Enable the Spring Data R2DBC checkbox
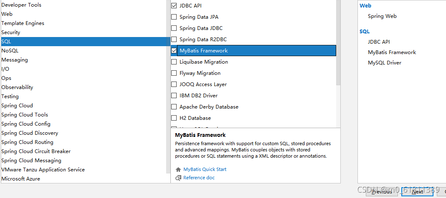This screenshot has width=446, height=198. pyautogui.click(x=174, y=40)
